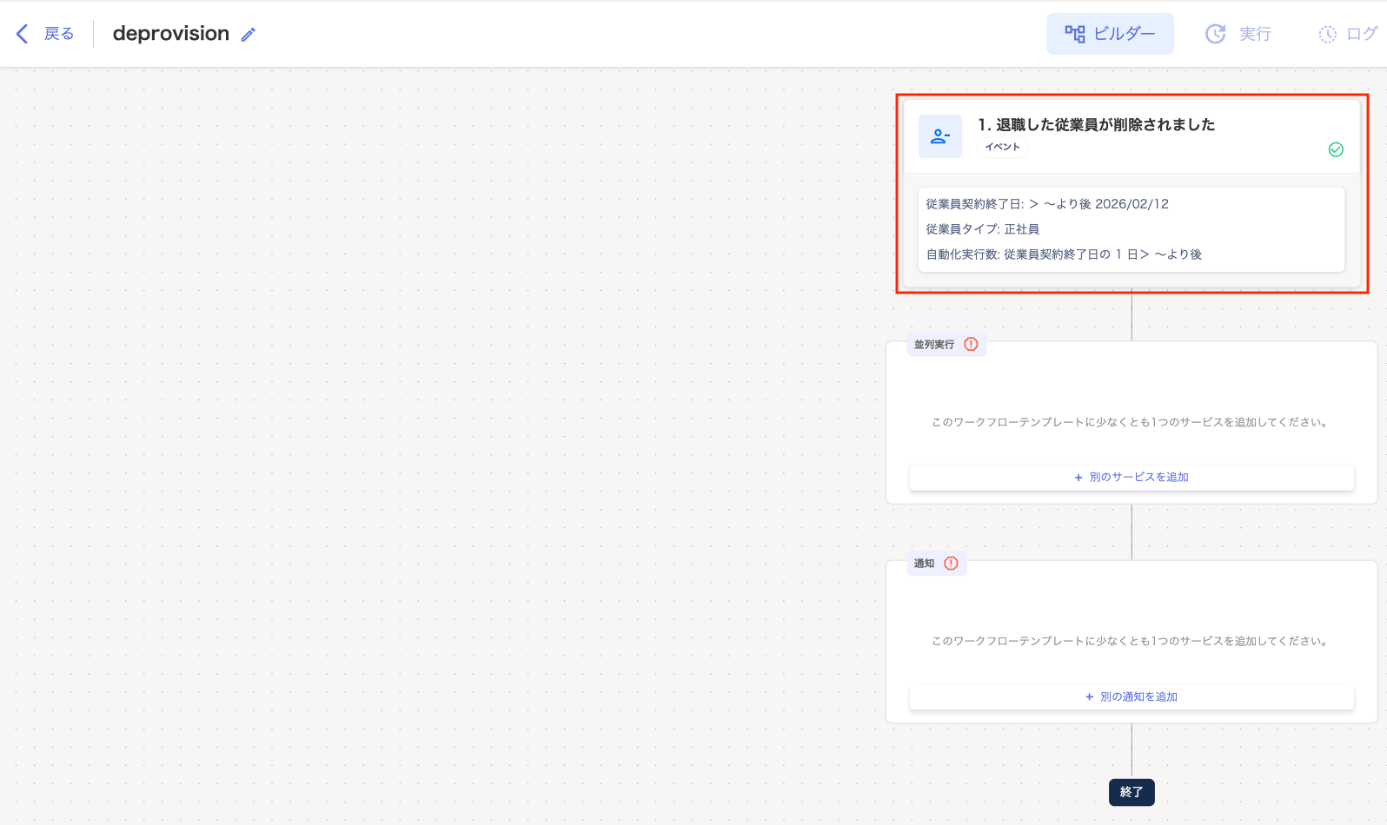
Task: Click the 実行 clock-arrow icon
Action: pos(1215,34)
